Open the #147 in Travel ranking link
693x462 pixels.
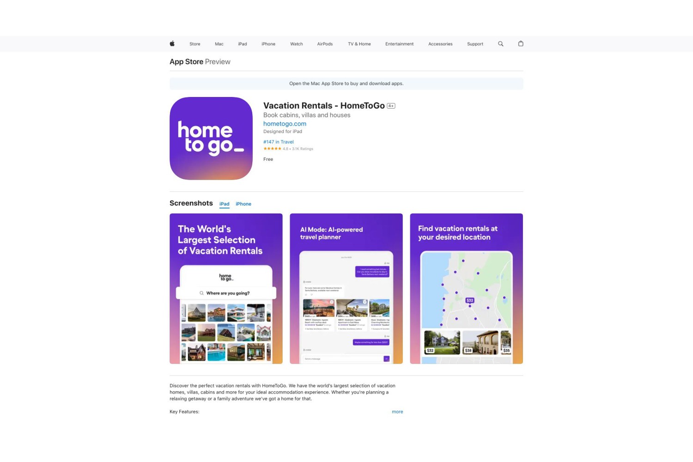pyautogui.click(x=279, y=142)
